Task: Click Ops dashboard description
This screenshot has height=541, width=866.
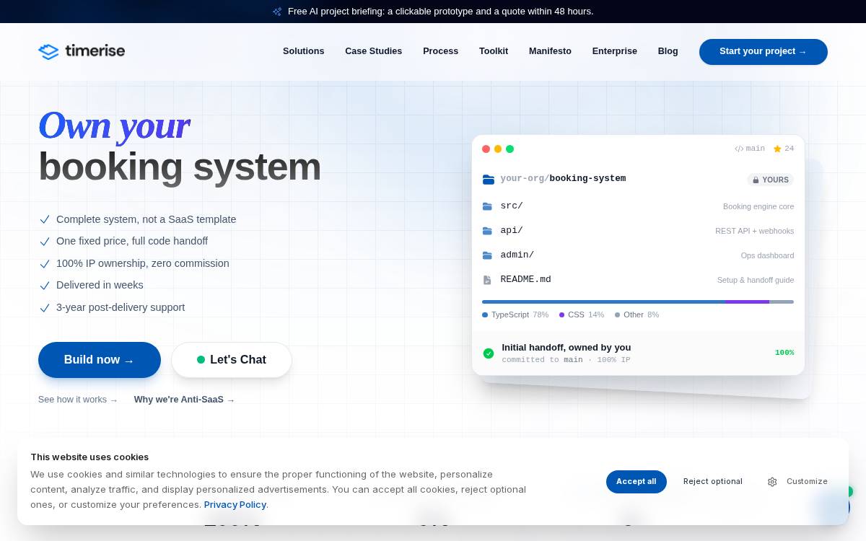Action: [767, 256]
